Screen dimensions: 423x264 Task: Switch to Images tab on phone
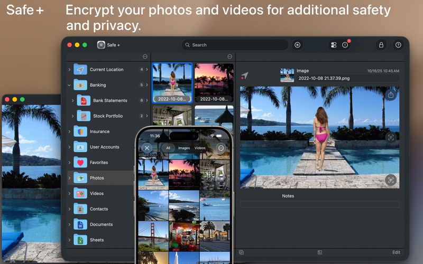coord(184,148)
